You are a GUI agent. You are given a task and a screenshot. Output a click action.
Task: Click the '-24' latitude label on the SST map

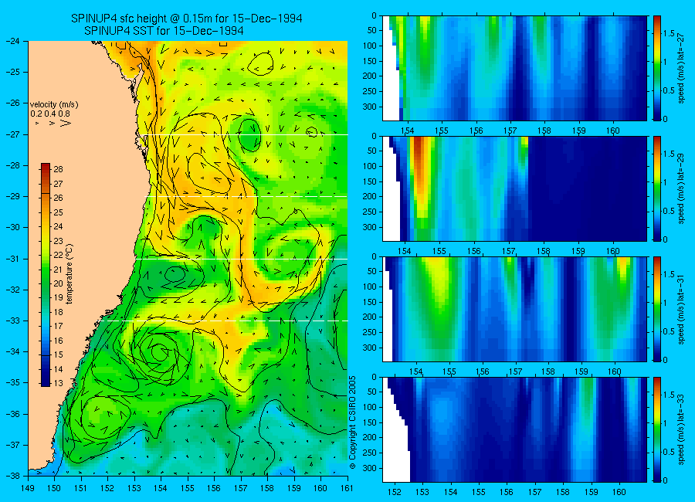coord(12,41)
